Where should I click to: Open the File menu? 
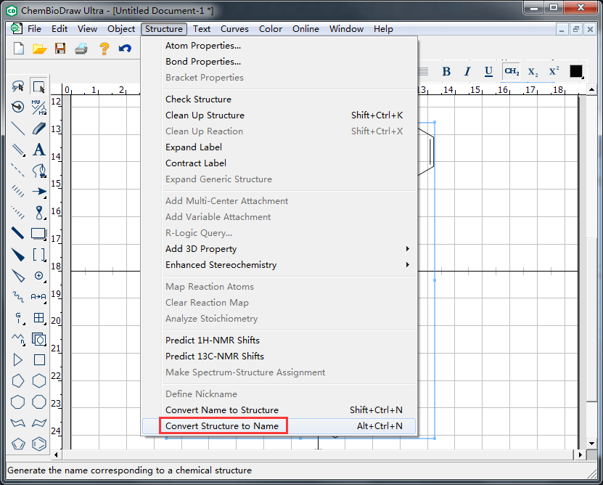[34, 29]
